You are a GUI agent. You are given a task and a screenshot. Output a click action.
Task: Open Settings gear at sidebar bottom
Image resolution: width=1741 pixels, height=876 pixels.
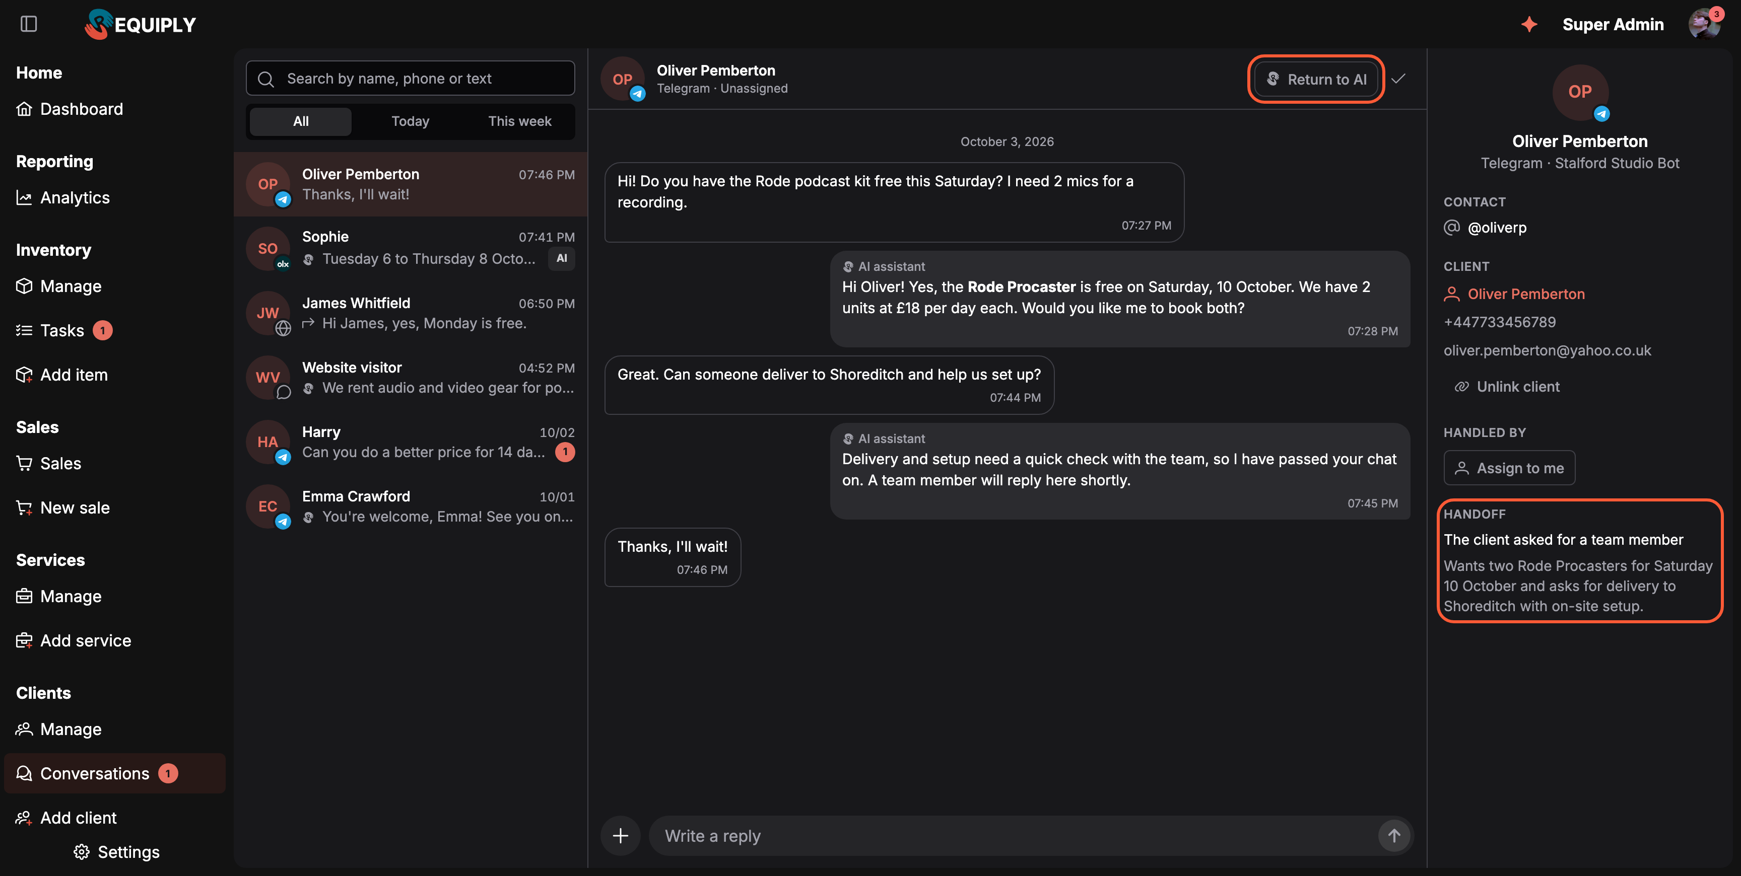click(117, 852)
